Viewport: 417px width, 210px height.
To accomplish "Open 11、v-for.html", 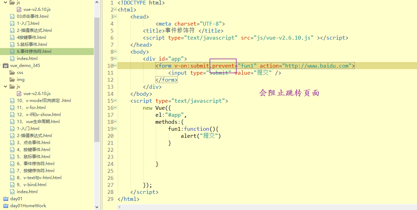I will (31, 108).
